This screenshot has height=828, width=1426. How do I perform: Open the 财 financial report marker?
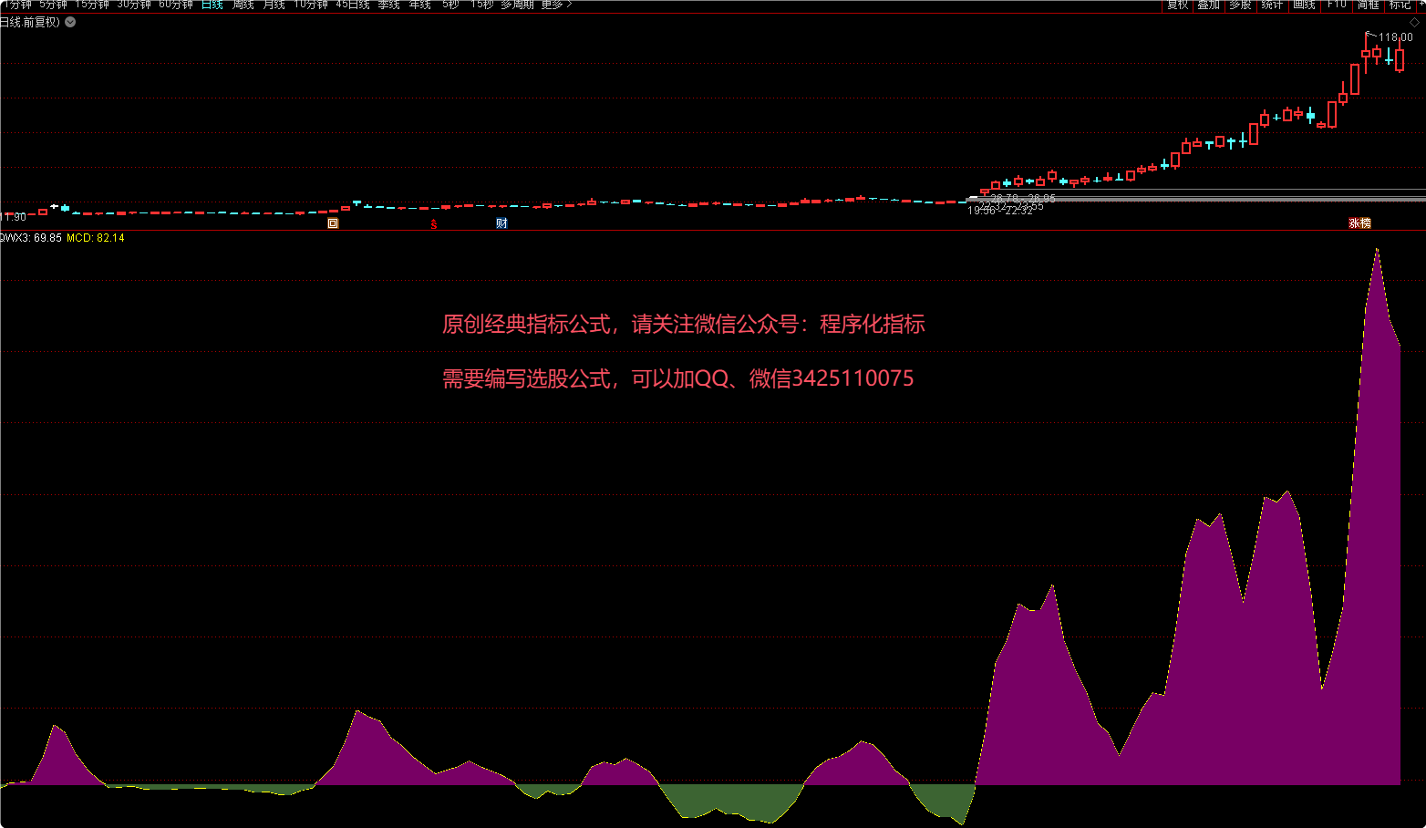(x=501, y=223)
